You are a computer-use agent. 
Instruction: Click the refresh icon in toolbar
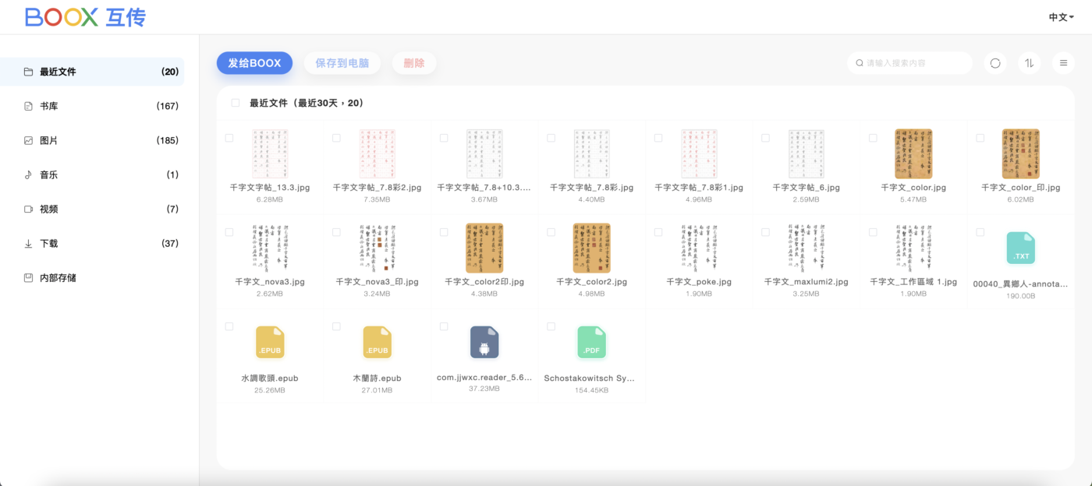point(995,63)
